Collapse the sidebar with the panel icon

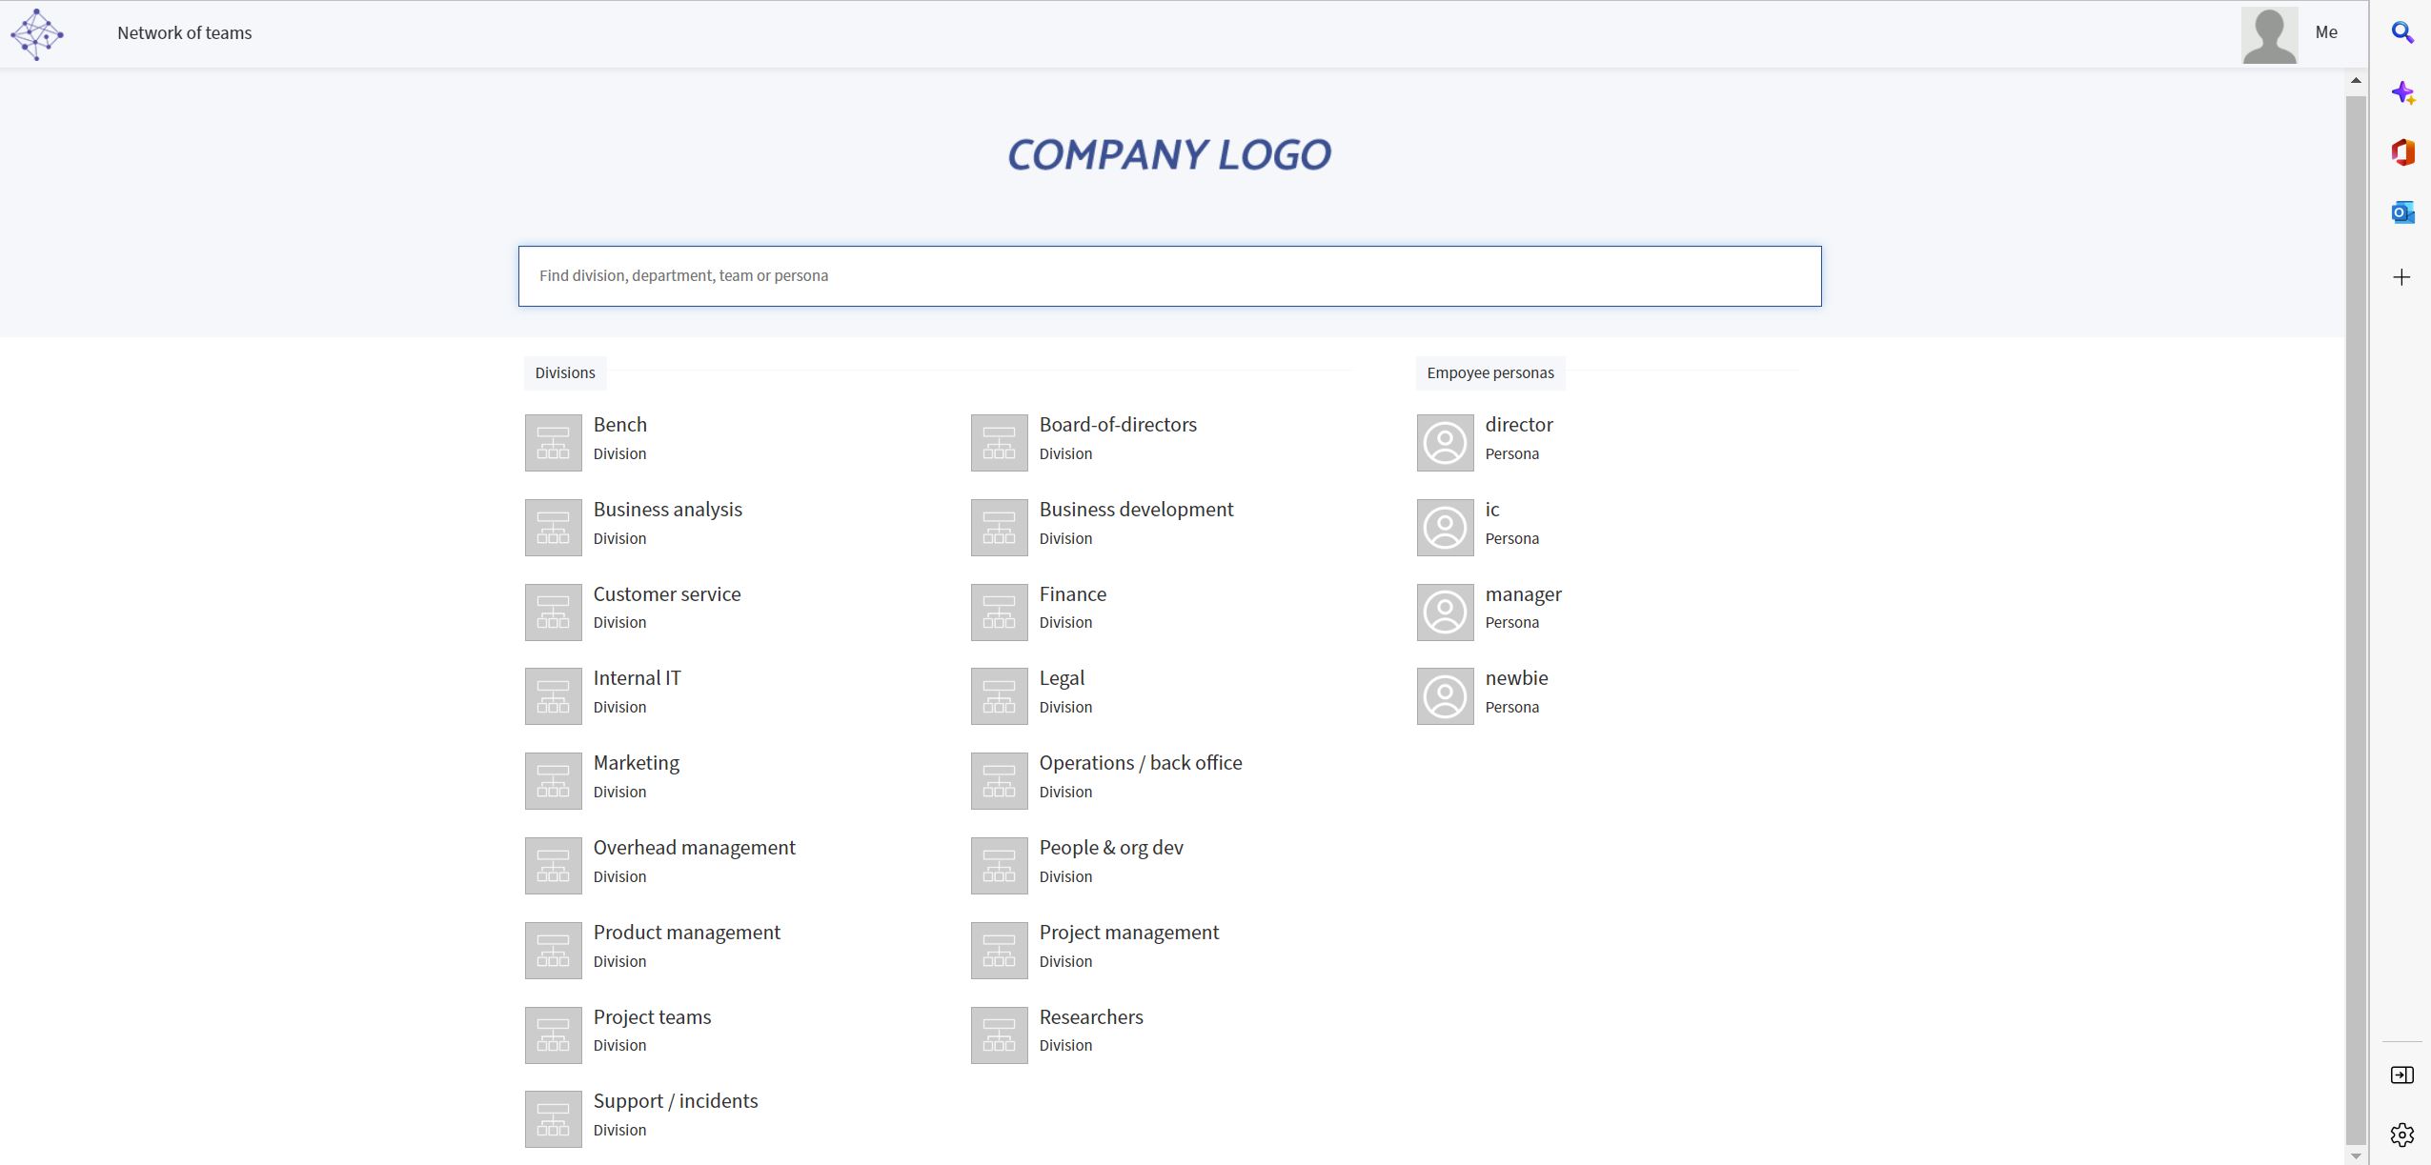(2401, 1075)
